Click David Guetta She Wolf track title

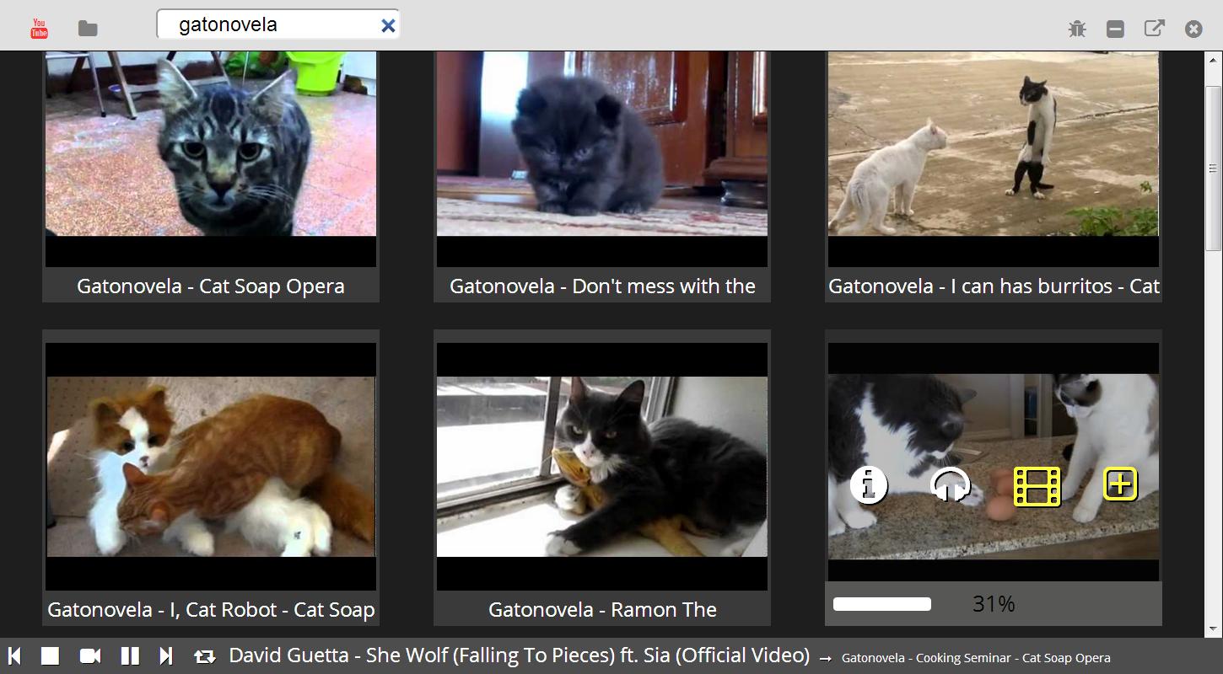[520, 655]
